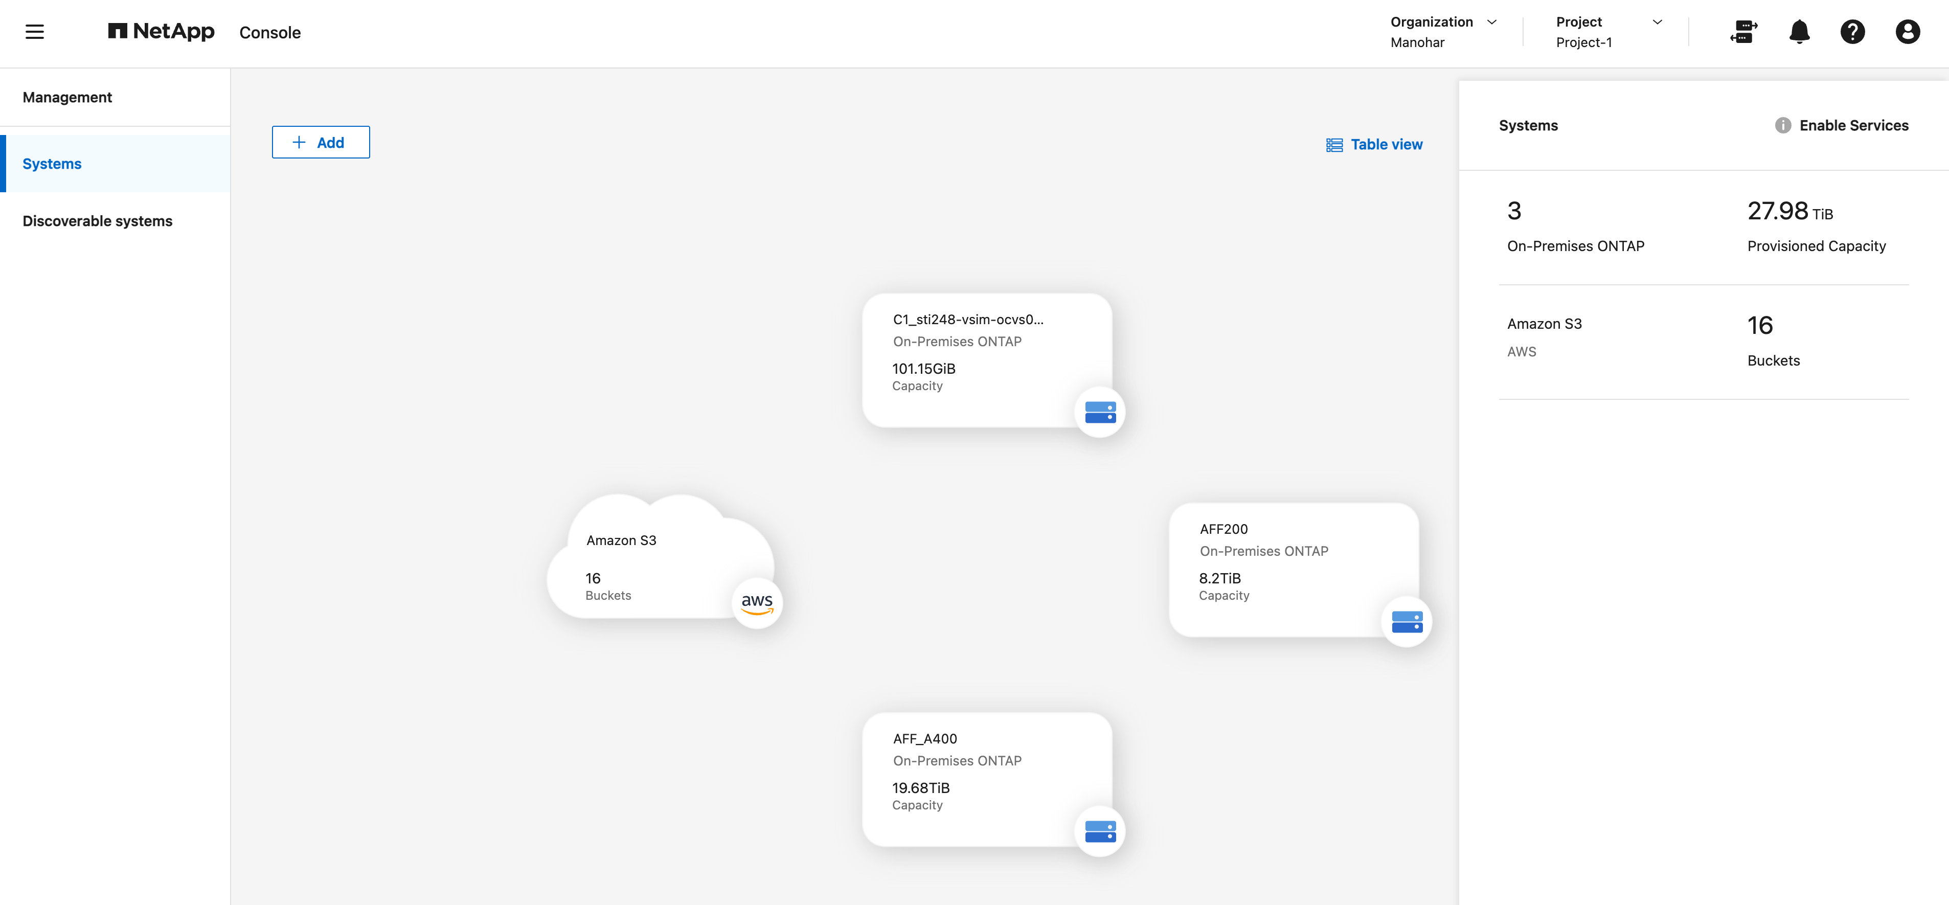Click the Table view list icon
Image resolution: width=1949 pixels, height=905 pixels.
click(x=1334, y=145)
